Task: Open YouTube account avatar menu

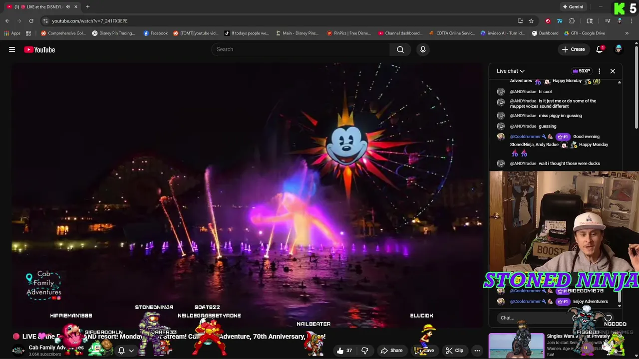Action: click(x=619, y=49)
